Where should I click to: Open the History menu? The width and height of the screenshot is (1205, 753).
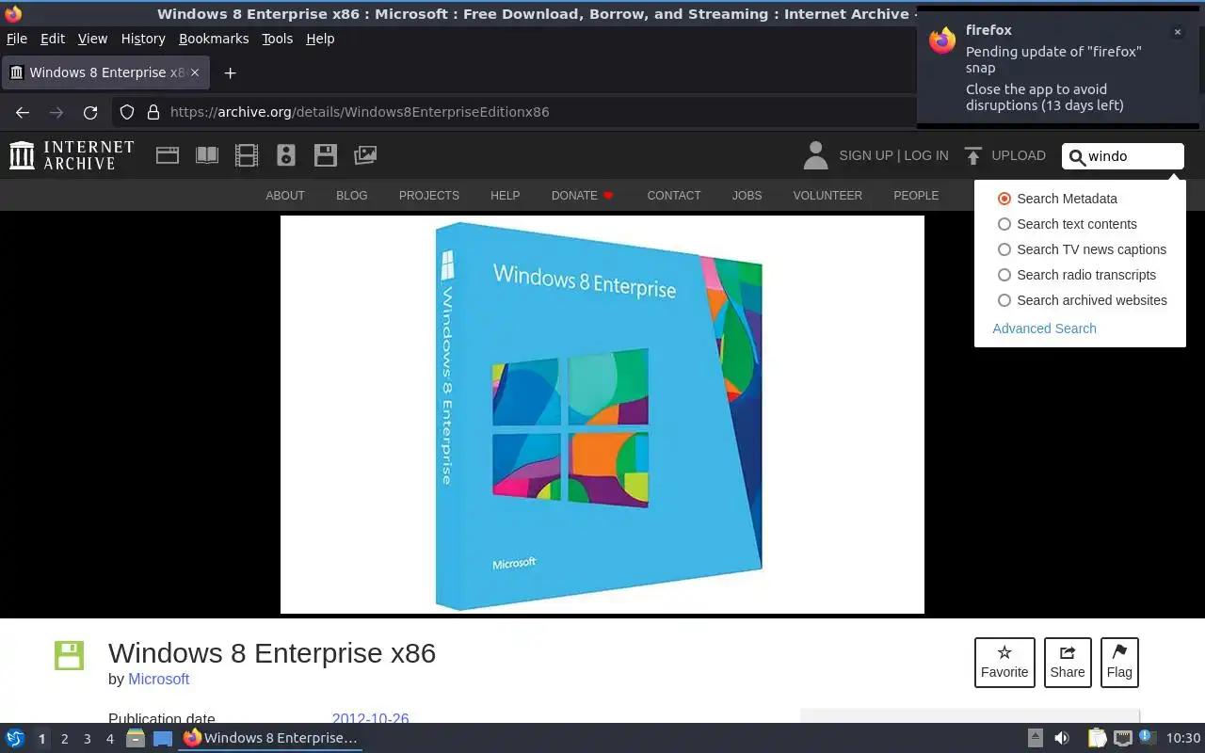[x=143, y=39]
